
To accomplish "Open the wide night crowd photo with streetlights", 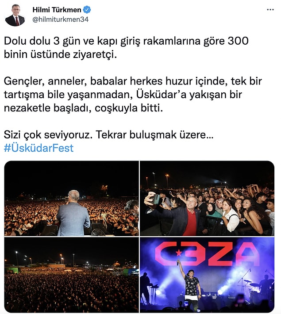I will (71, 275).
